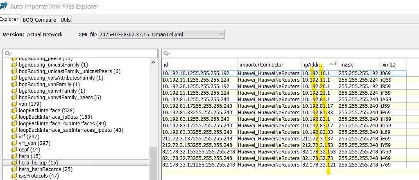Click the mask column header

pos(347,64)
